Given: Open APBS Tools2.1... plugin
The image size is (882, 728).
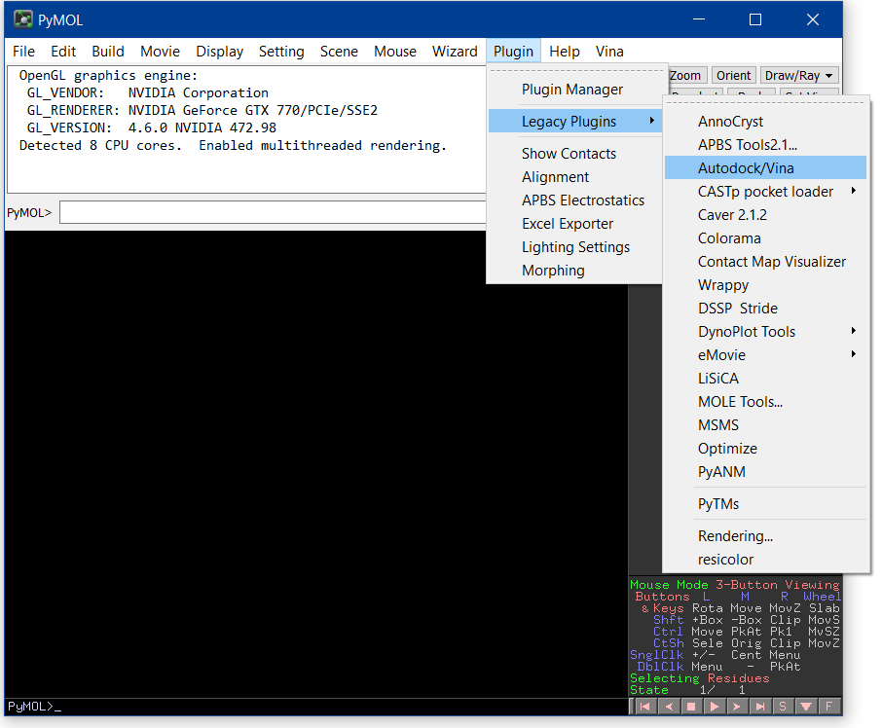Looking at the screenshot, I should coord(765,145).
